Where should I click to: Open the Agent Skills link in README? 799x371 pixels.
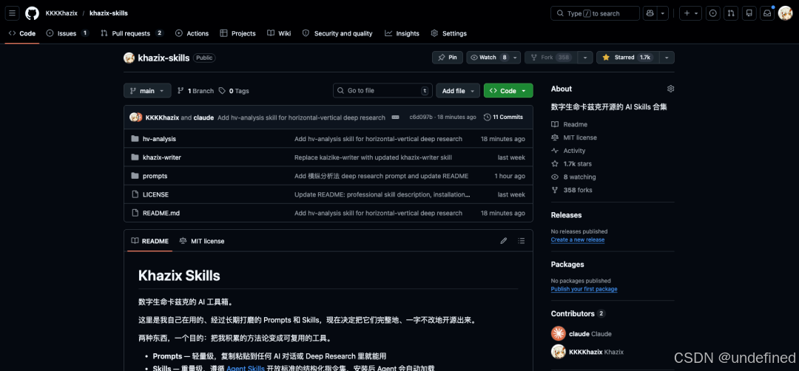click(245, 369)
